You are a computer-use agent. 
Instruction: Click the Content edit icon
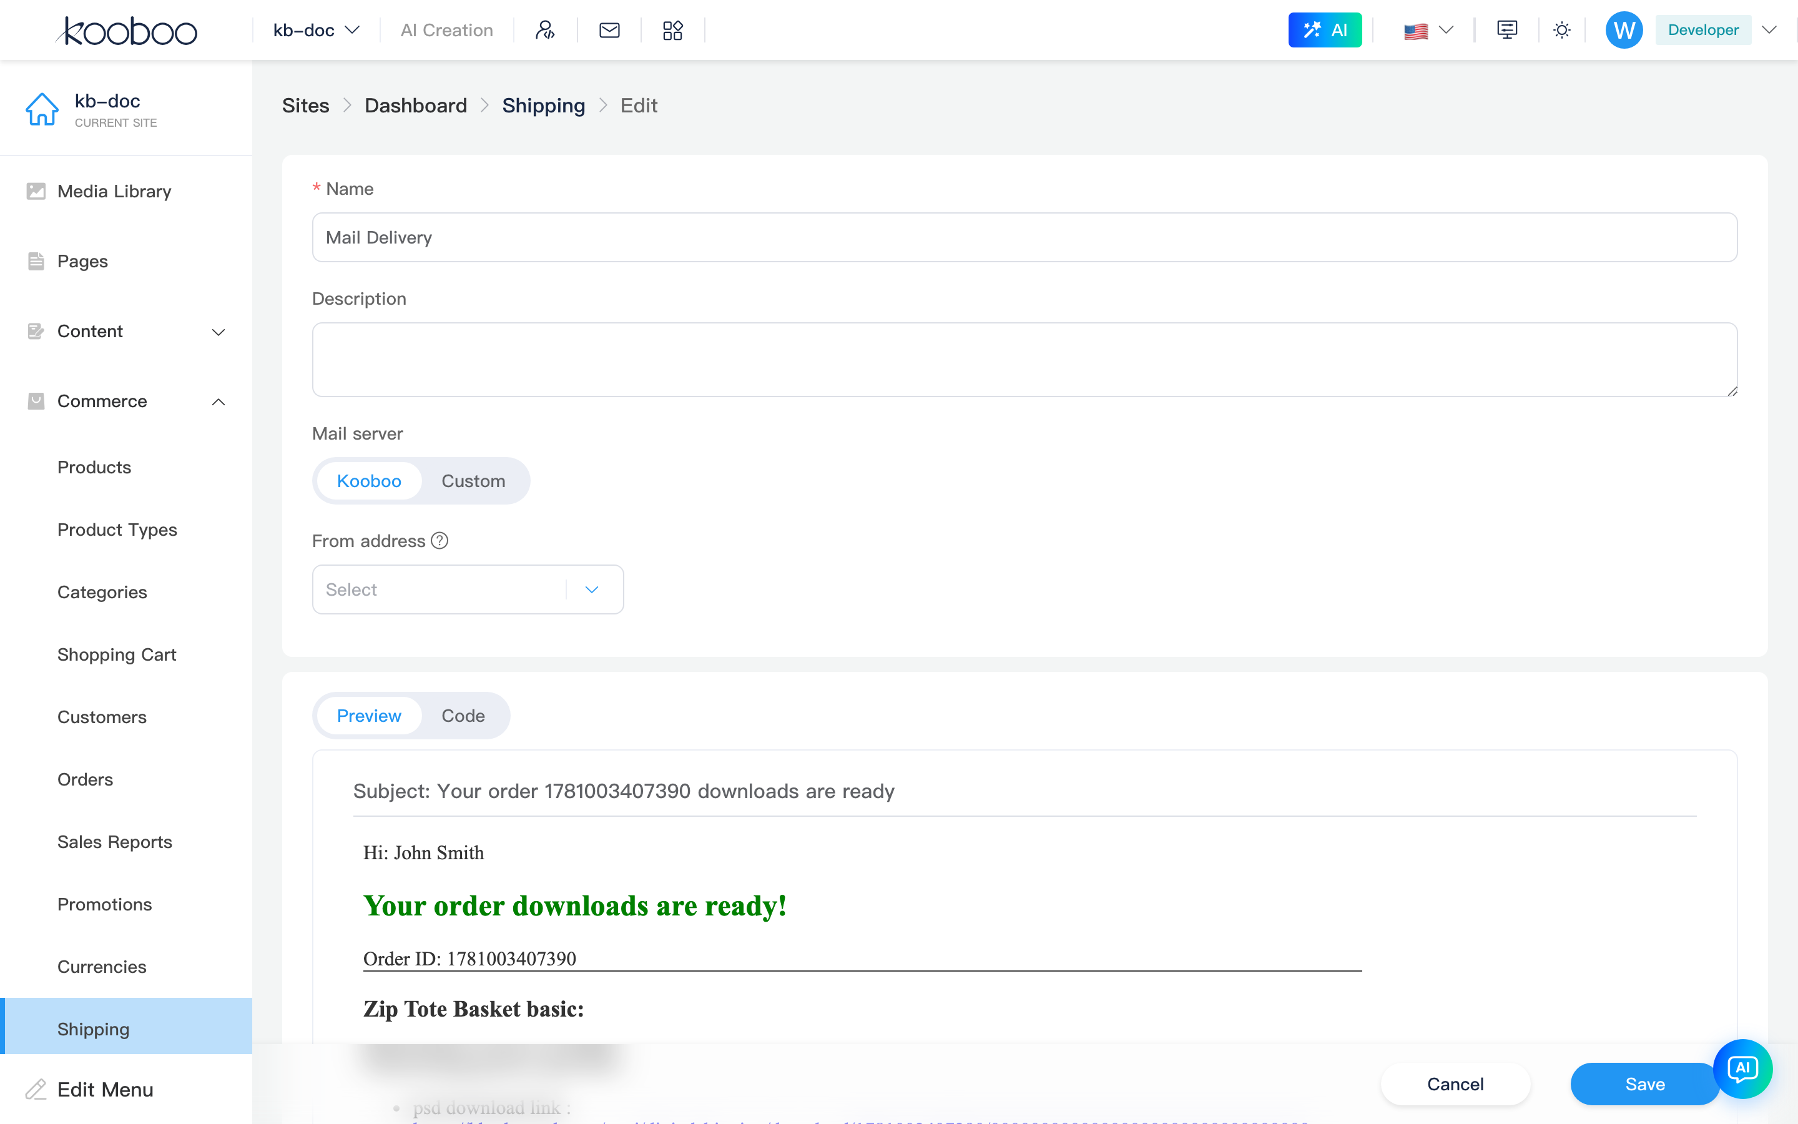click(x=36, y=332)
